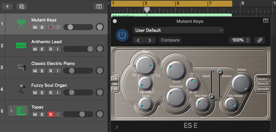
Task: Select the 16 octave button on ES E
Action: click(x=116, y=88)
